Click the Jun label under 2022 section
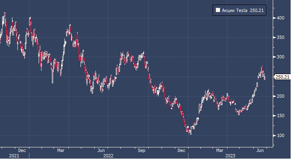Image resolution: width=291 pixels, height=159 pixels. (101, 150)
